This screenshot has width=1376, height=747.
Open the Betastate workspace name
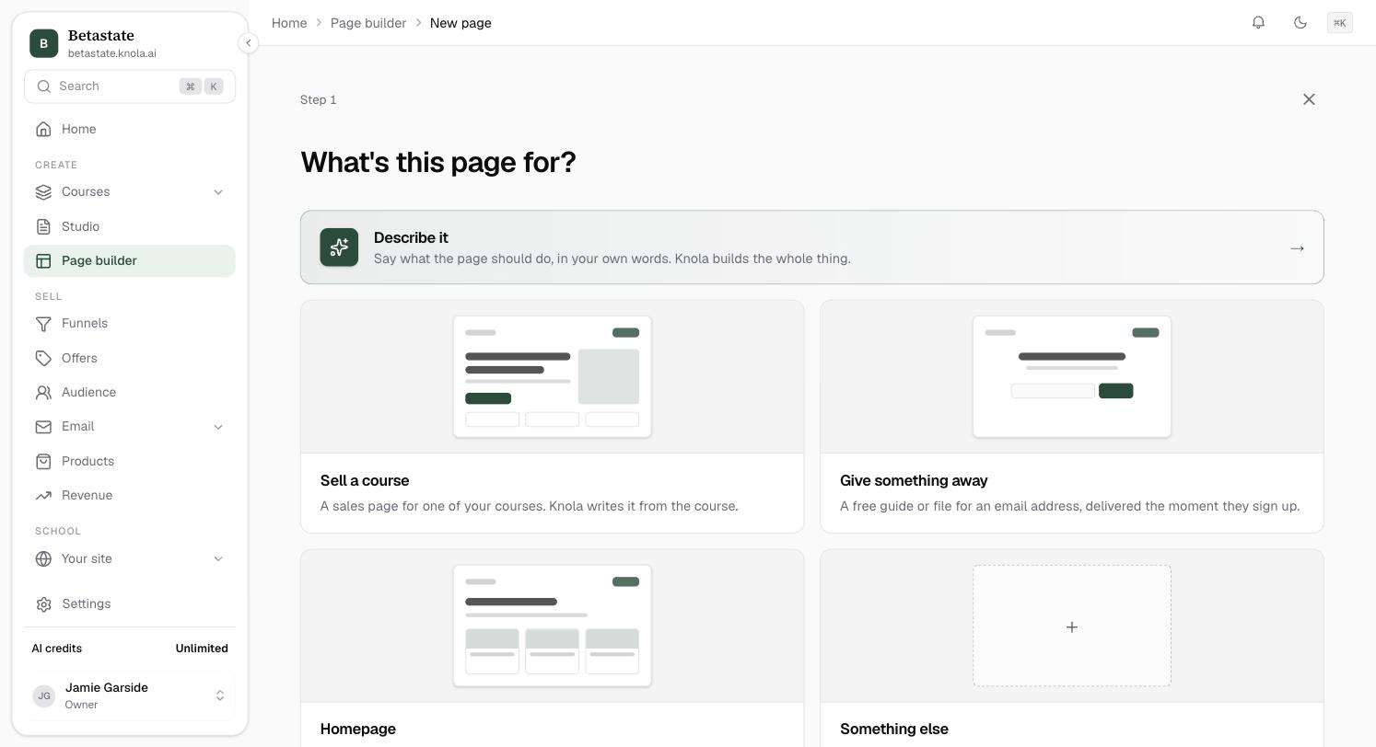[x=101, y=35]
